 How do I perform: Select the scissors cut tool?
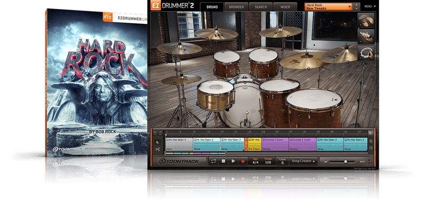coord(157,149)
